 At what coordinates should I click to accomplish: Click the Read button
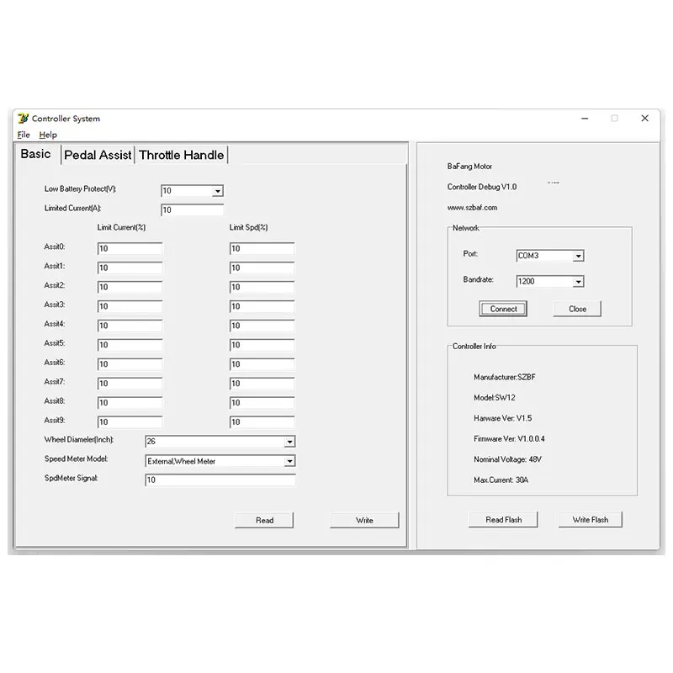point(264,520)
